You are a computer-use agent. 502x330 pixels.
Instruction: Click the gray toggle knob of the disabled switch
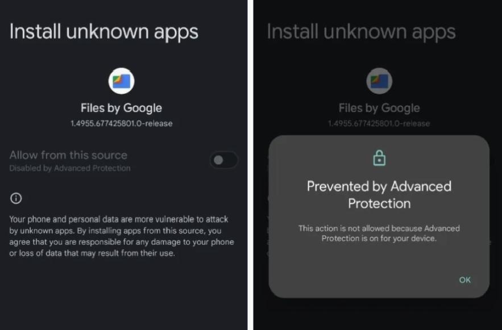(x=218, y=160)
